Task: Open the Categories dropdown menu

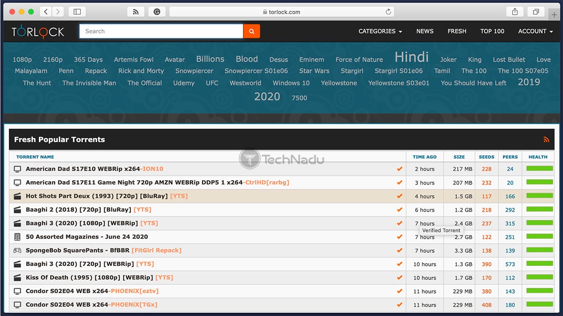Action: (x=380, y=31)
